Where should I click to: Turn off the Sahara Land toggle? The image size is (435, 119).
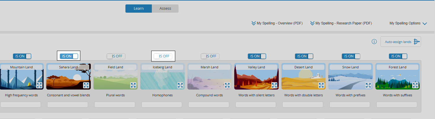69,56
